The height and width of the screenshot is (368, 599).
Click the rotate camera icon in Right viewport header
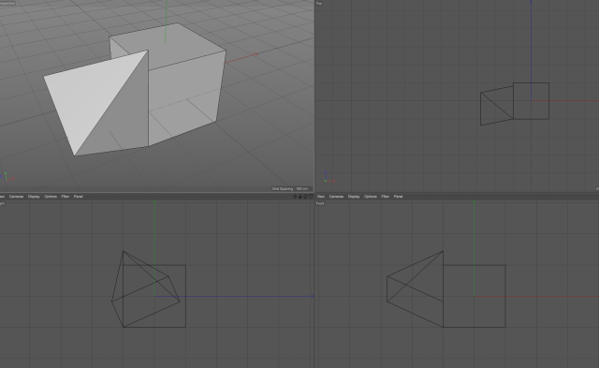pyautogui.click(x=306, y=197)
